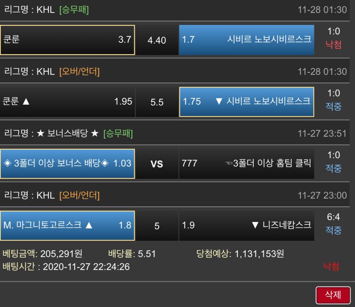Image resolution: width=355 pixels, height=307 pixels.
Task: Click the left star in 보너스배당 header
Action: [x=41, y=133]
